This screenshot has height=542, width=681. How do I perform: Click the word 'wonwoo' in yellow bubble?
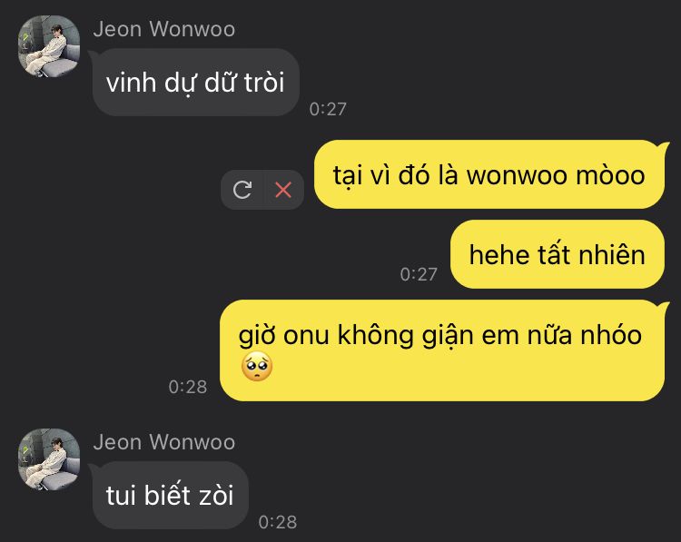coord(518,176)
